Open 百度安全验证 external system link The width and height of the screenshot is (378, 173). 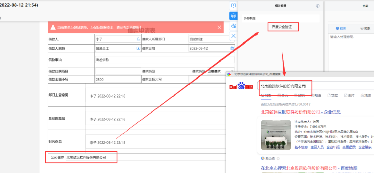coord(282,27)
